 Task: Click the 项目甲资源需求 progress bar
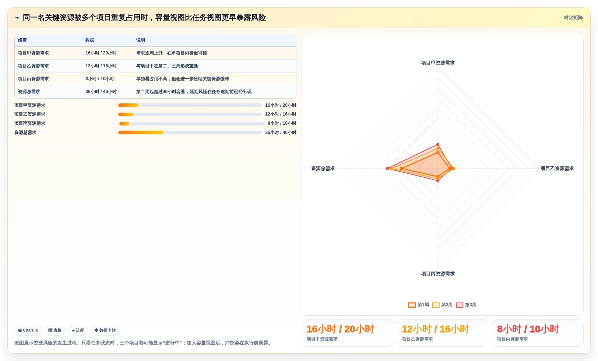click(x=190, y=105)
